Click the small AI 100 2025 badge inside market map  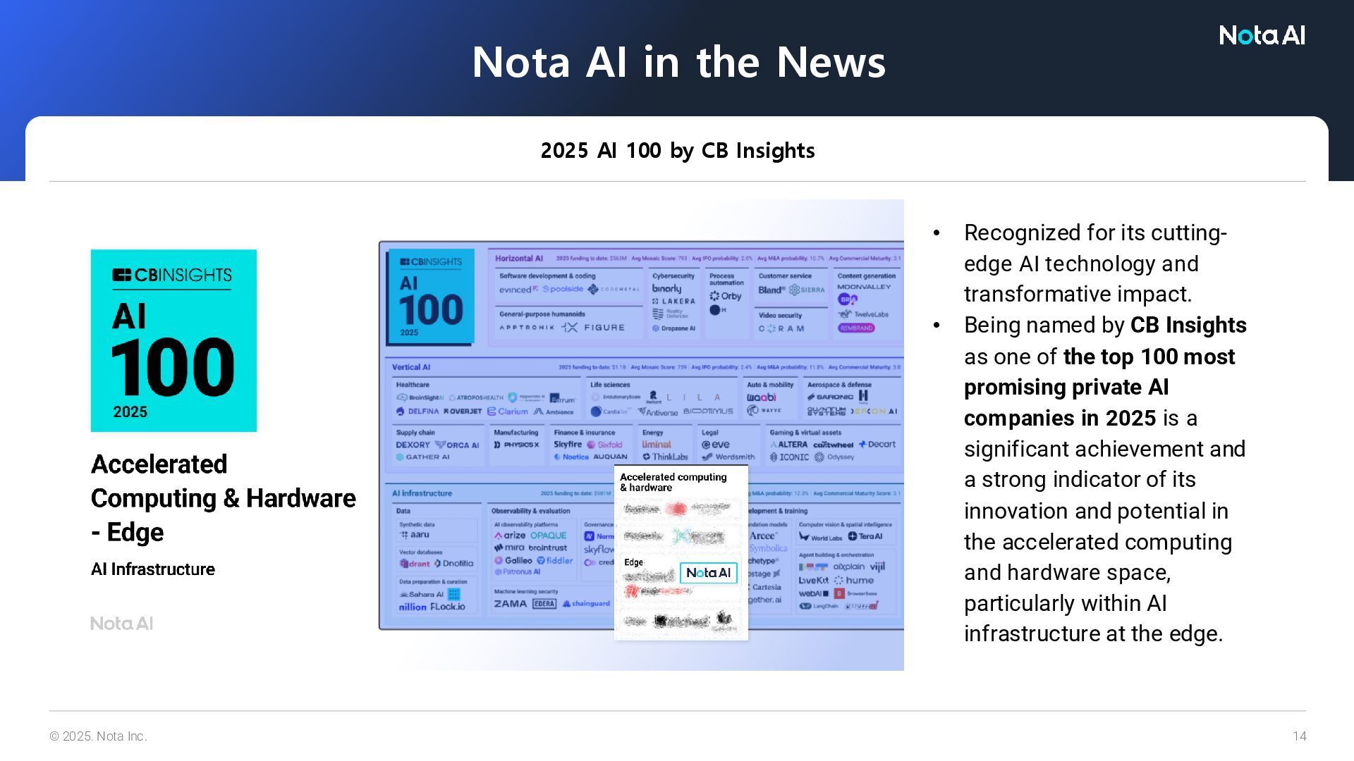430,297
